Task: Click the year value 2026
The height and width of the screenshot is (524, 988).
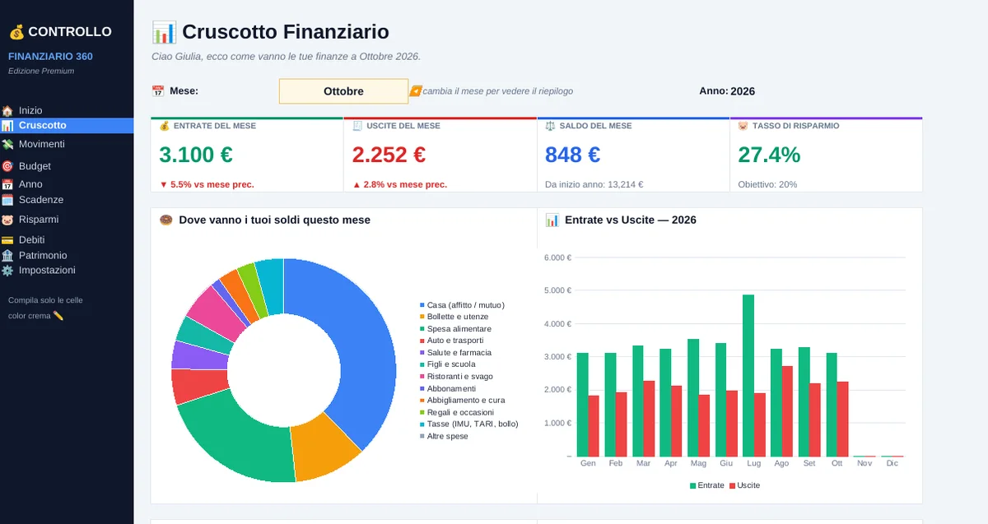Action: (x=743, y=91)
